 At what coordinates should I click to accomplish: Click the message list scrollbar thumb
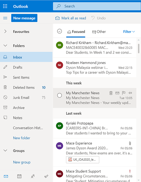click(x=139, y=48)
